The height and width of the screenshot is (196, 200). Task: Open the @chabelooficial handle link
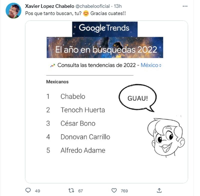pos(92,6)
